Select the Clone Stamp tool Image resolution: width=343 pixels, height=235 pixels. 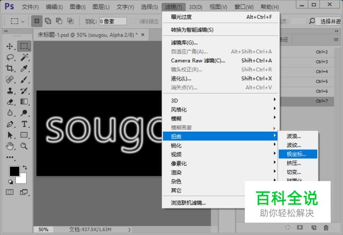tap(9, 91)
